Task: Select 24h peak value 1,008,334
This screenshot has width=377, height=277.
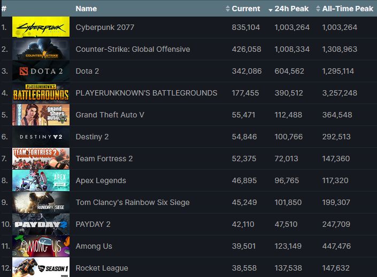Action: (292, 49)
